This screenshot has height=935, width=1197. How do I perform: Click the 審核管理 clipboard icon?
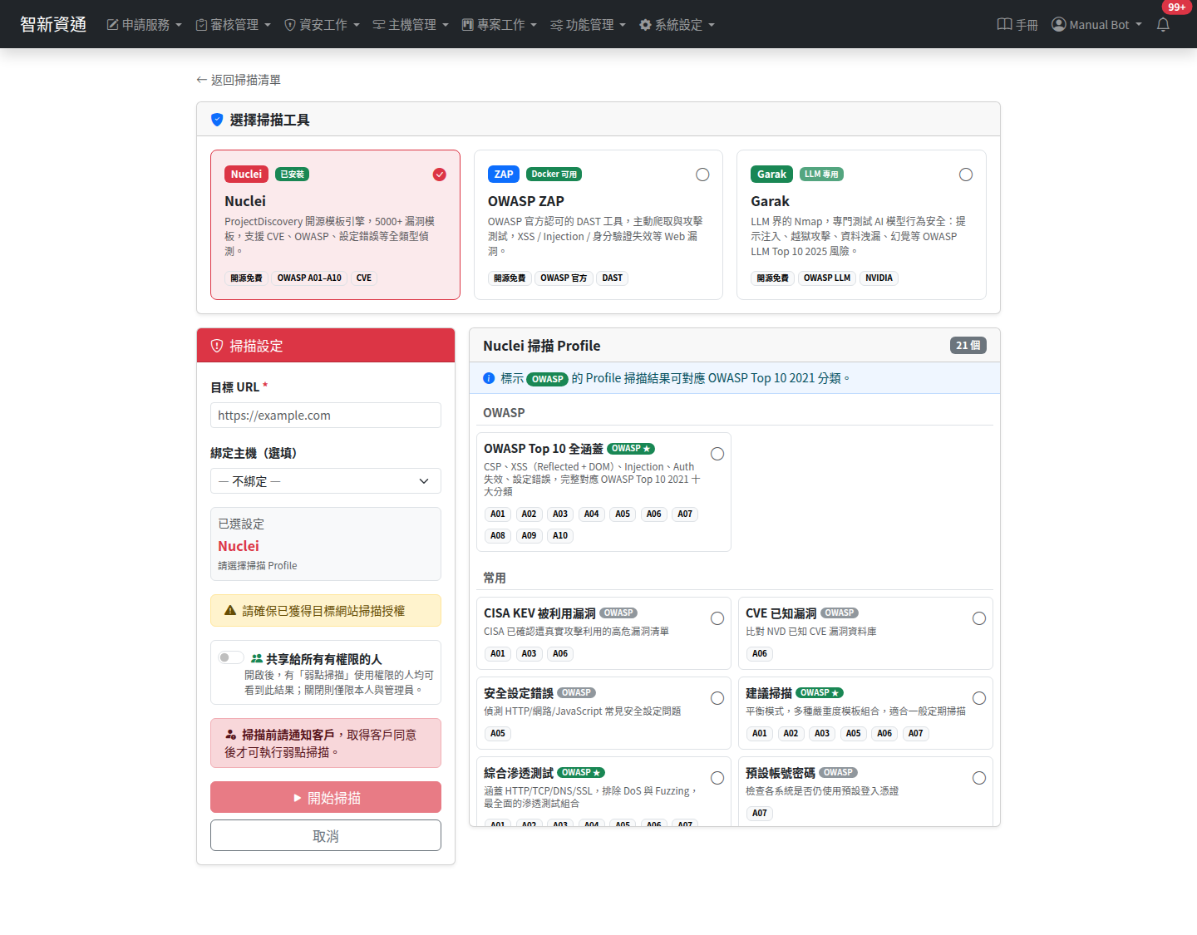(201, 25)
